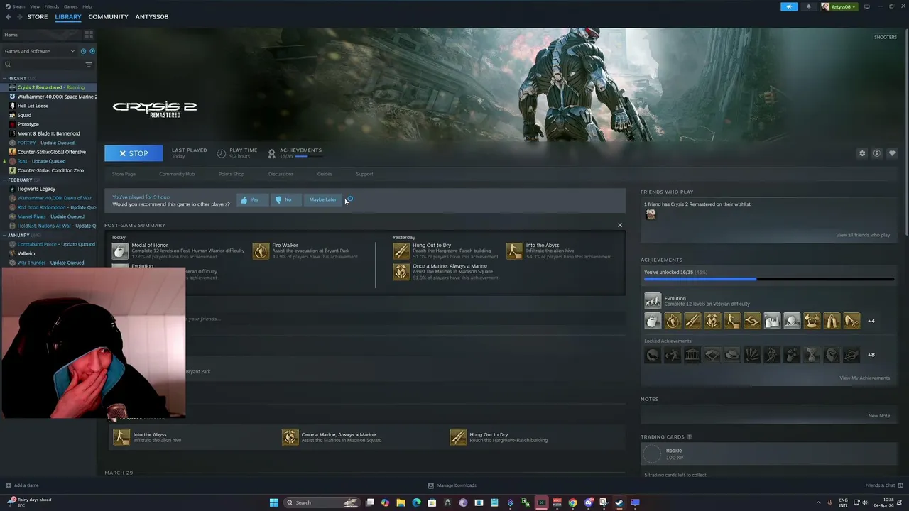
Task: Open the Antyss08 account dropdown
Action: [x=839, y=6]
